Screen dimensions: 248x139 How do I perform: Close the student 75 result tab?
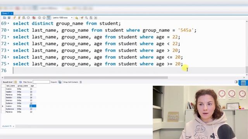tap(14, 126)
